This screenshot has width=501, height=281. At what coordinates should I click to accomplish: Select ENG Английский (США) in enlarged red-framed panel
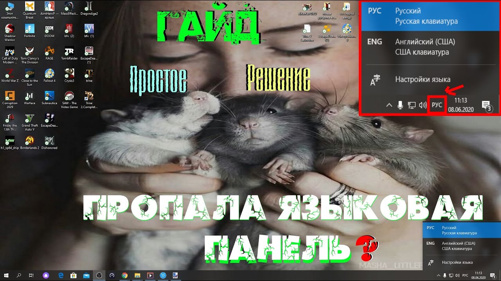[430, 47]
